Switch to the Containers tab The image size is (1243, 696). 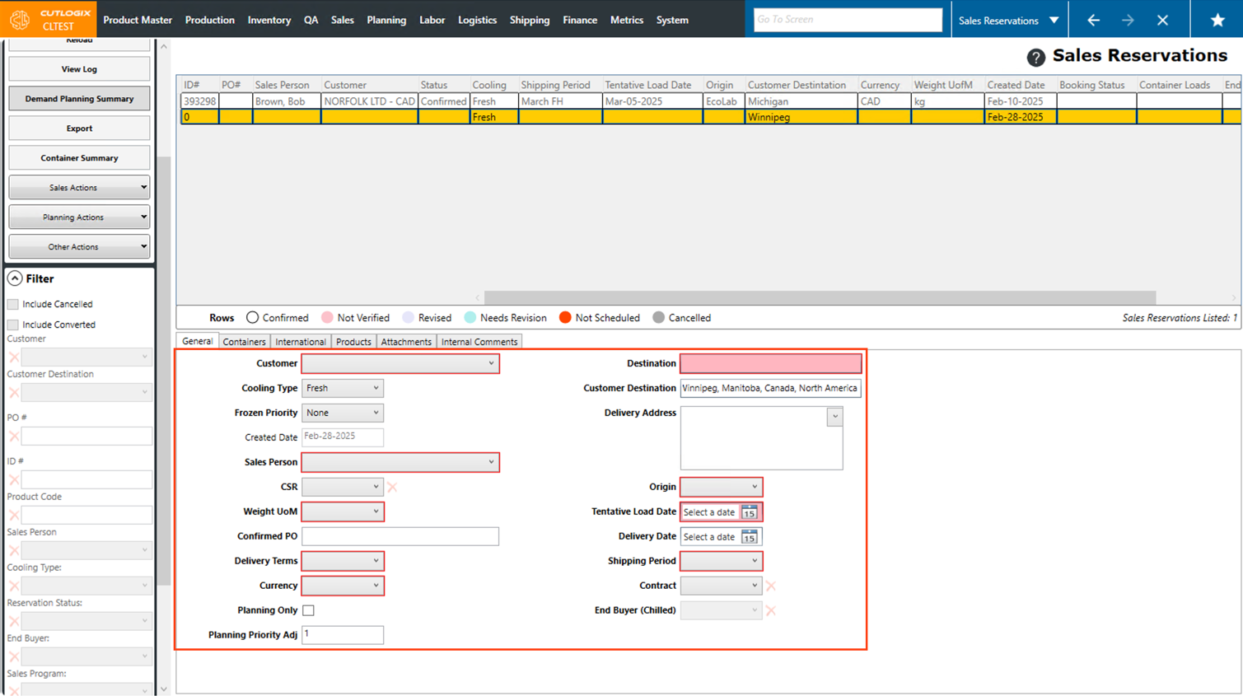coord(244,342)
